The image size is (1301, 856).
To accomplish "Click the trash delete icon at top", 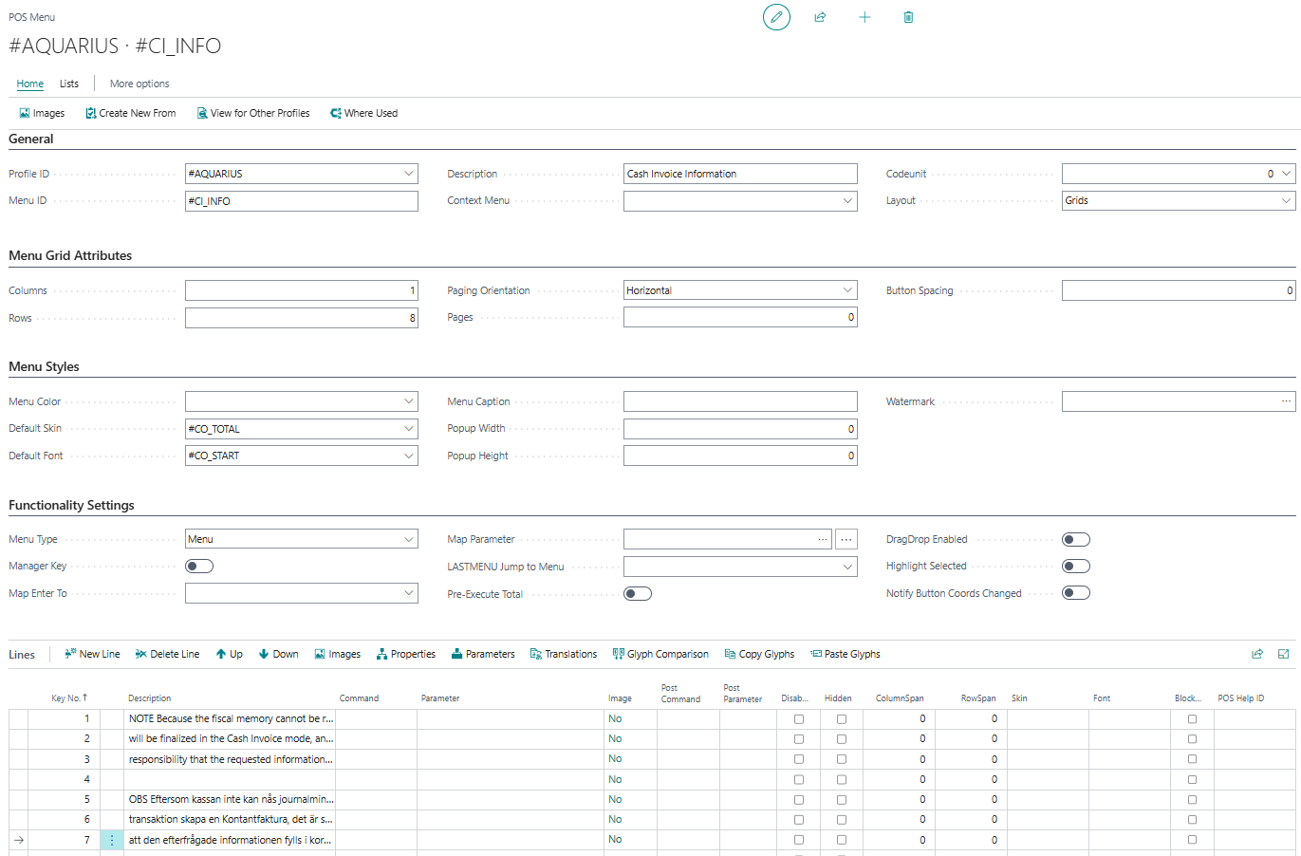I will [908, 17].
